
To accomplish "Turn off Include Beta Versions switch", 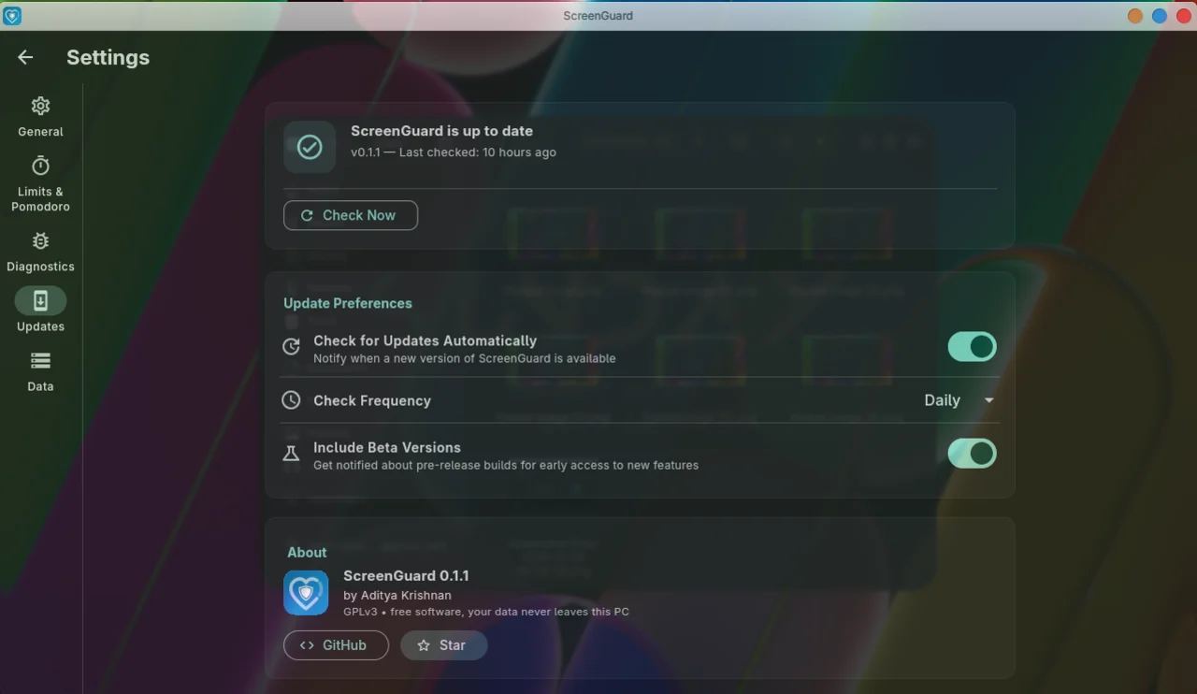I will point(973,454).
